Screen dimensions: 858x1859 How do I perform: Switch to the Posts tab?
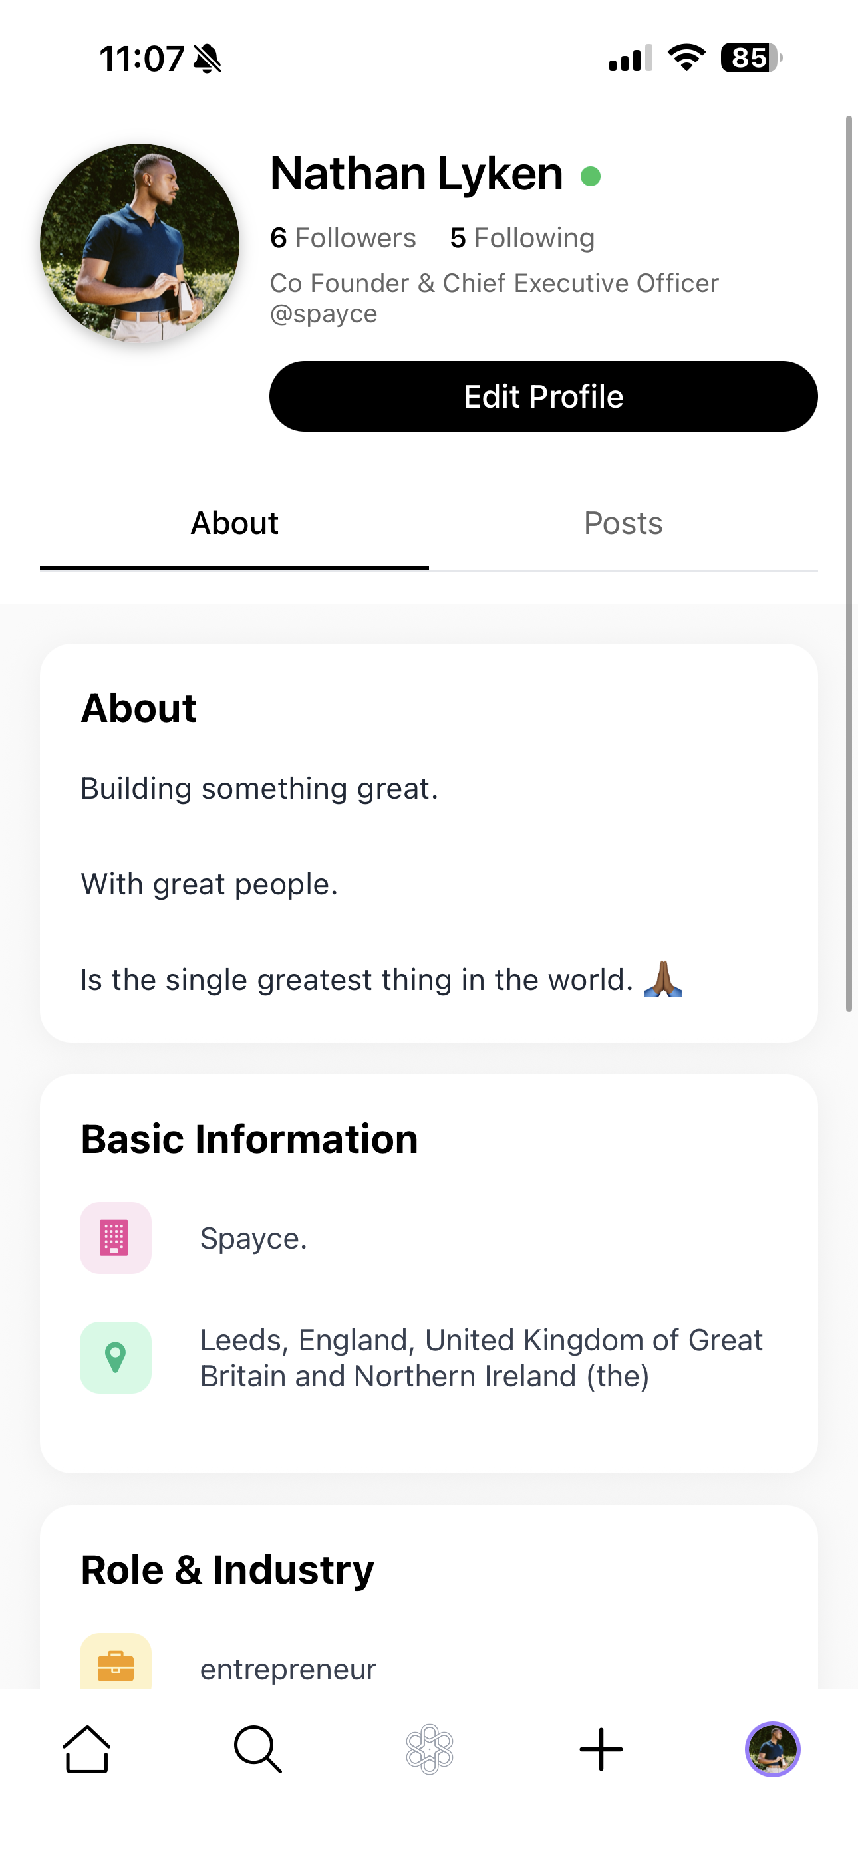click(623, 523)
